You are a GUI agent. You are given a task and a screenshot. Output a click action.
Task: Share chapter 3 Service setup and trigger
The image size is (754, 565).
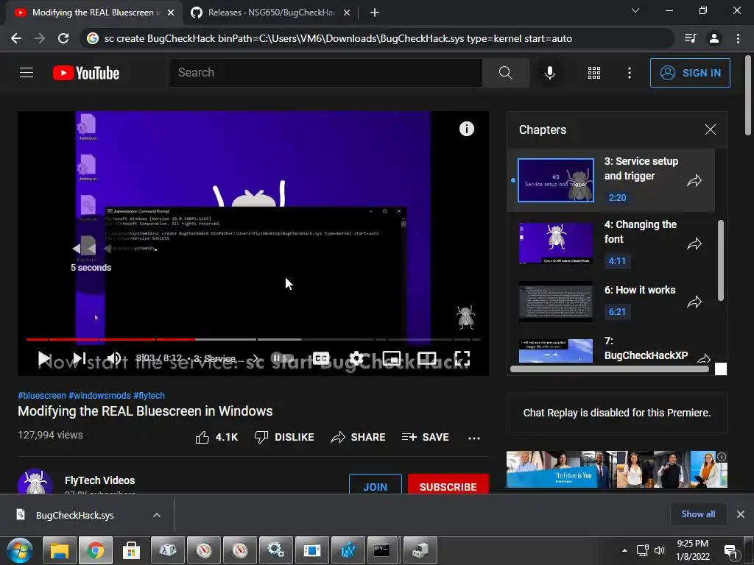(x=694, y=181)
